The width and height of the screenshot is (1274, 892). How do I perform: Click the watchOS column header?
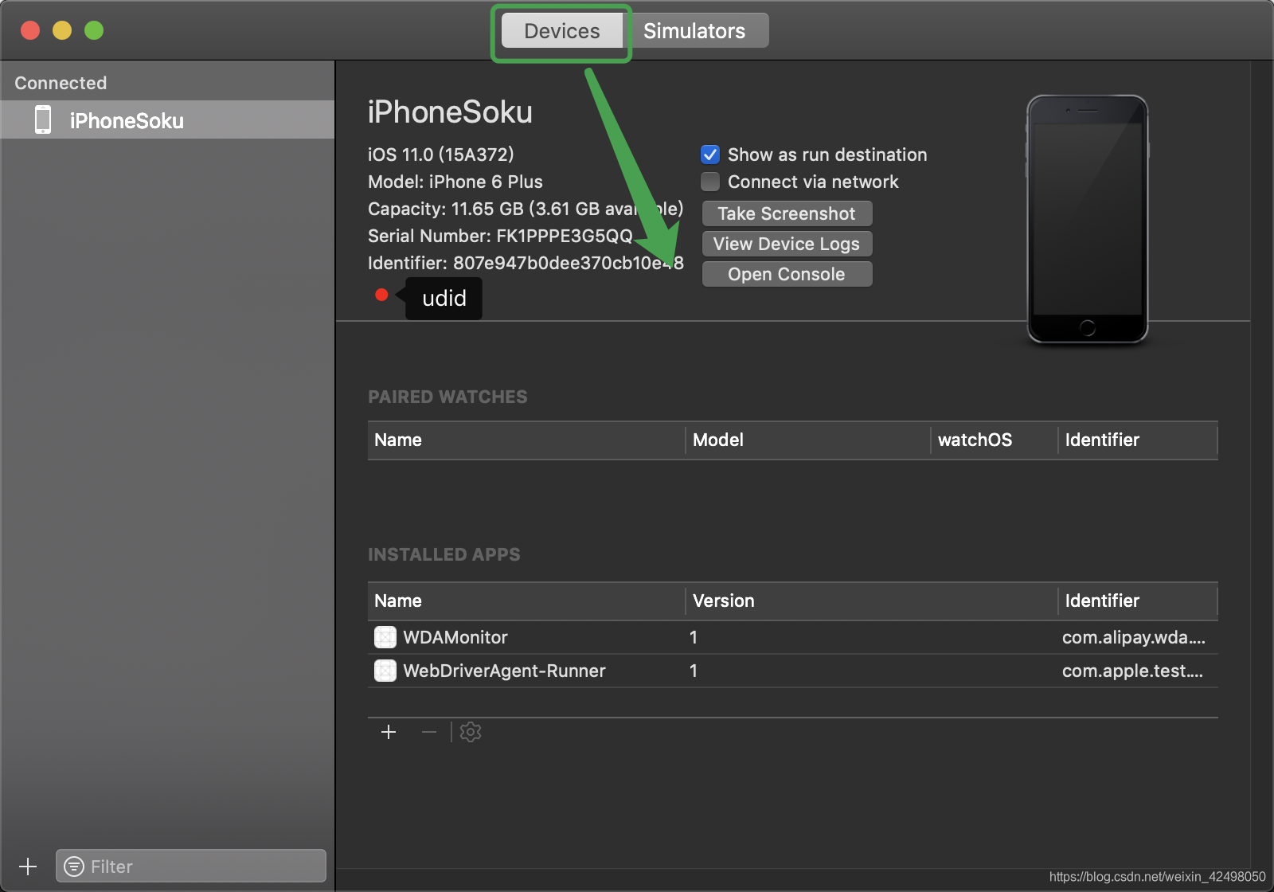994,440
